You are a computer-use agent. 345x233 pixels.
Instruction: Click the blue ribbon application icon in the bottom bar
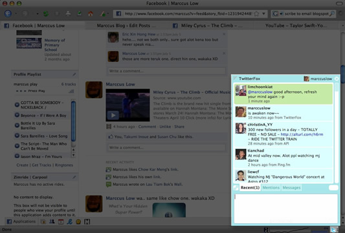coord(69,221)
